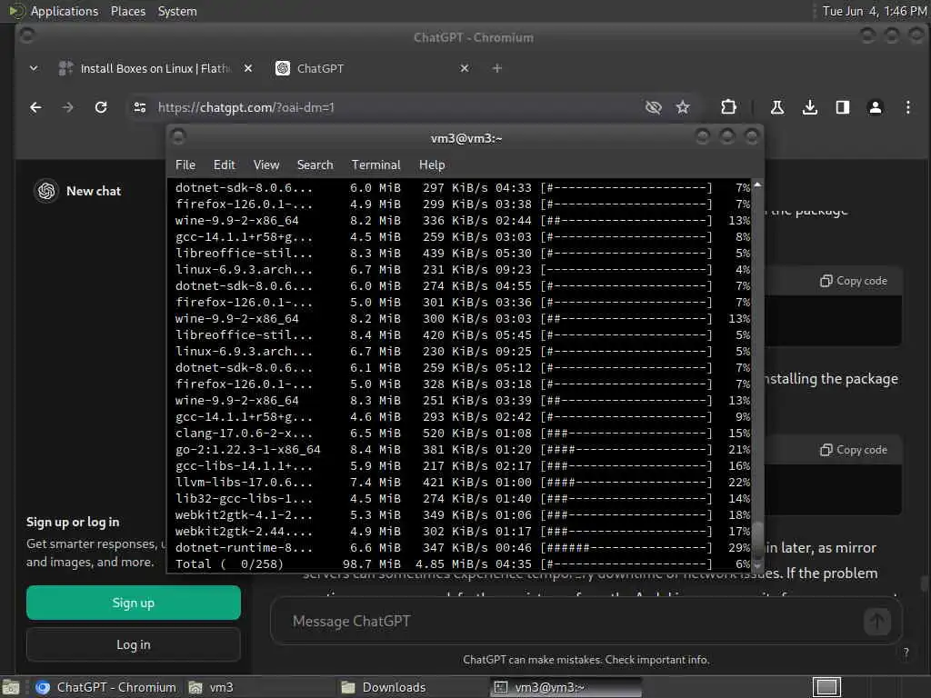Click the lib32-gcc-libs-1... download line

(463, 499)
